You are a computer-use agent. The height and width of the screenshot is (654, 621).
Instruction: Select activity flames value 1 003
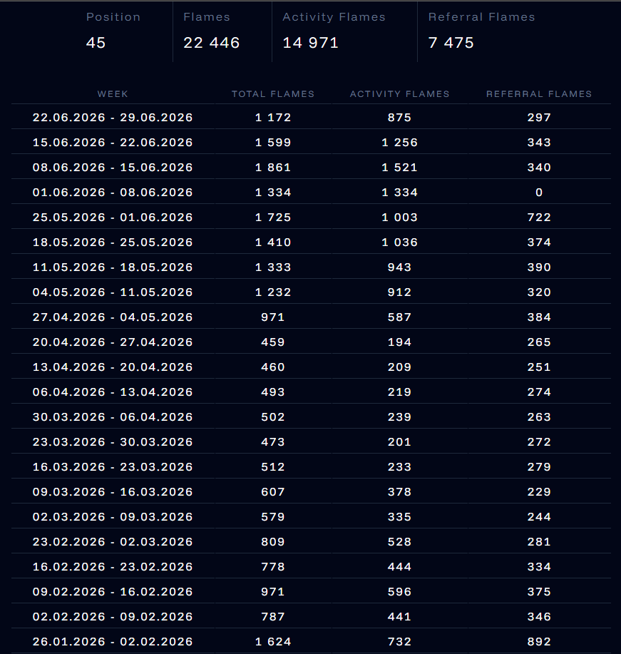[399, 218]
